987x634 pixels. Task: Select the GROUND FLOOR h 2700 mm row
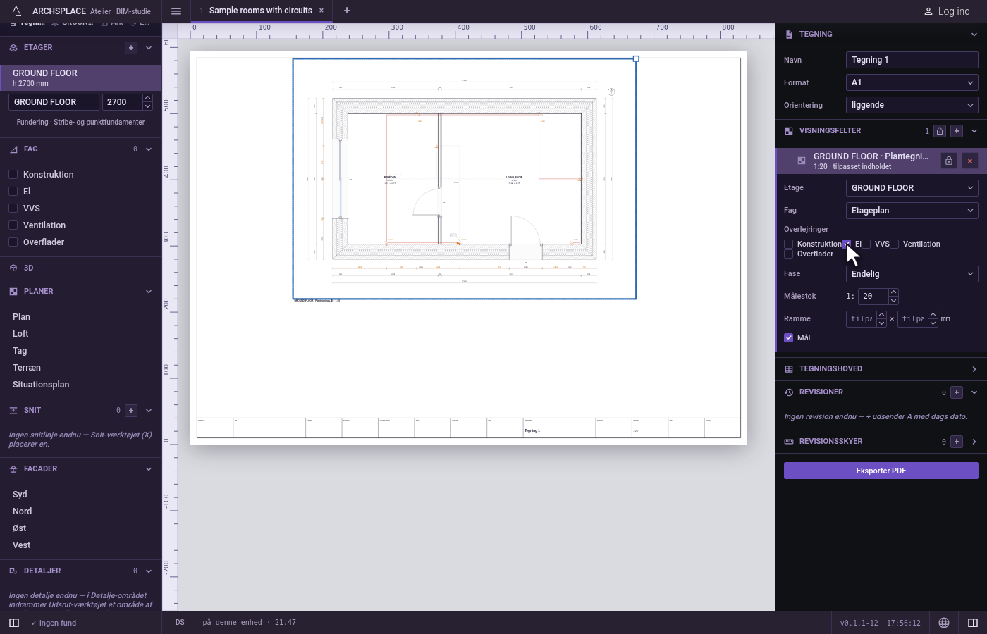coord(81,77)
